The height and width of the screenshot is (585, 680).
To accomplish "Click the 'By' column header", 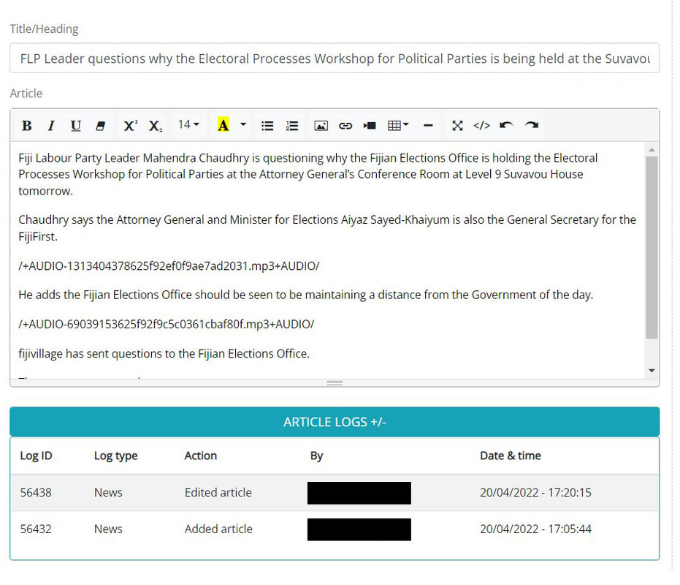I will click(x=316, y=456).
